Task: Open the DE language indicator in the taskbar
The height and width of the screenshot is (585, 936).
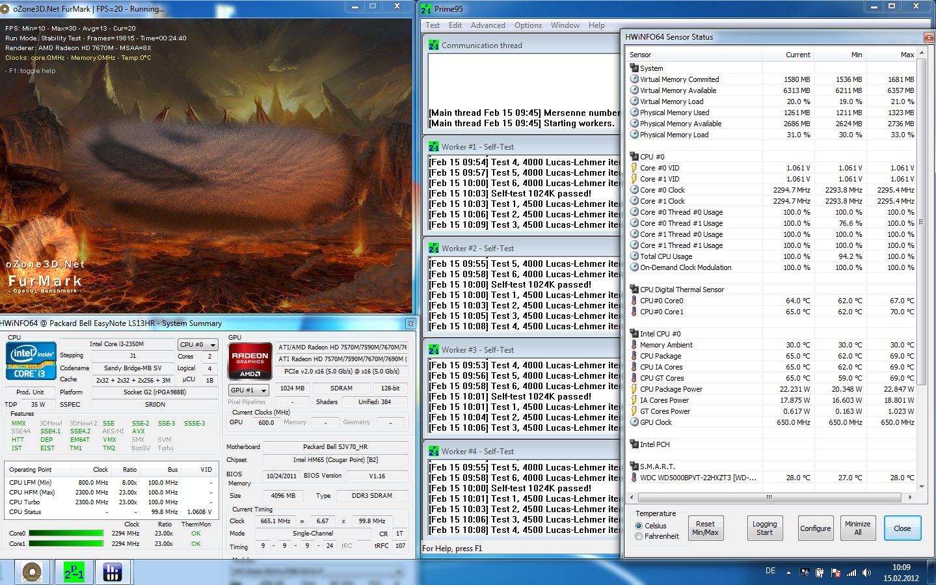Action: [x=770, y=571]
